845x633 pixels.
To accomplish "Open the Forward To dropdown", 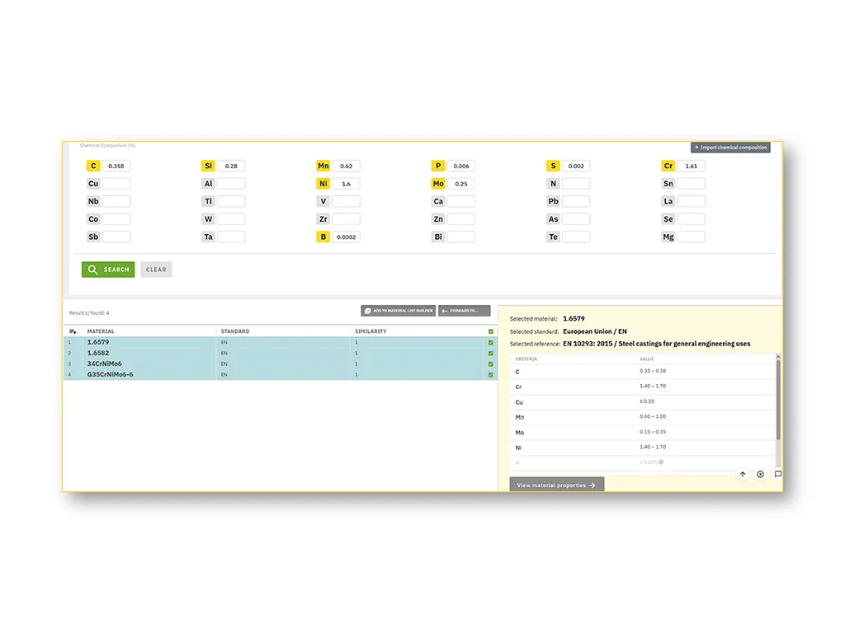I will [464, 311].
